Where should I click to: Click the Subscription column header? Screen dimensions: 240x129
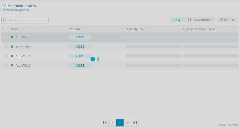click(x=134, y=29)
